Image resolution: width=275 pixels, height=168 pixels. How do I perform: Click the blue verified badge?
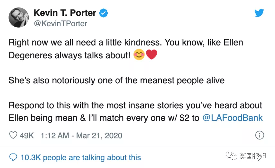click(x=103, y=13)
